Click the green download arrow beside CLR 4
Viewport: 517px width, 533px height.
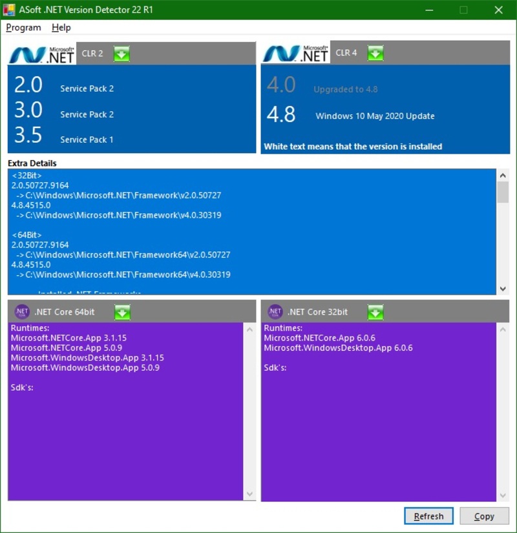click(375, 54)
